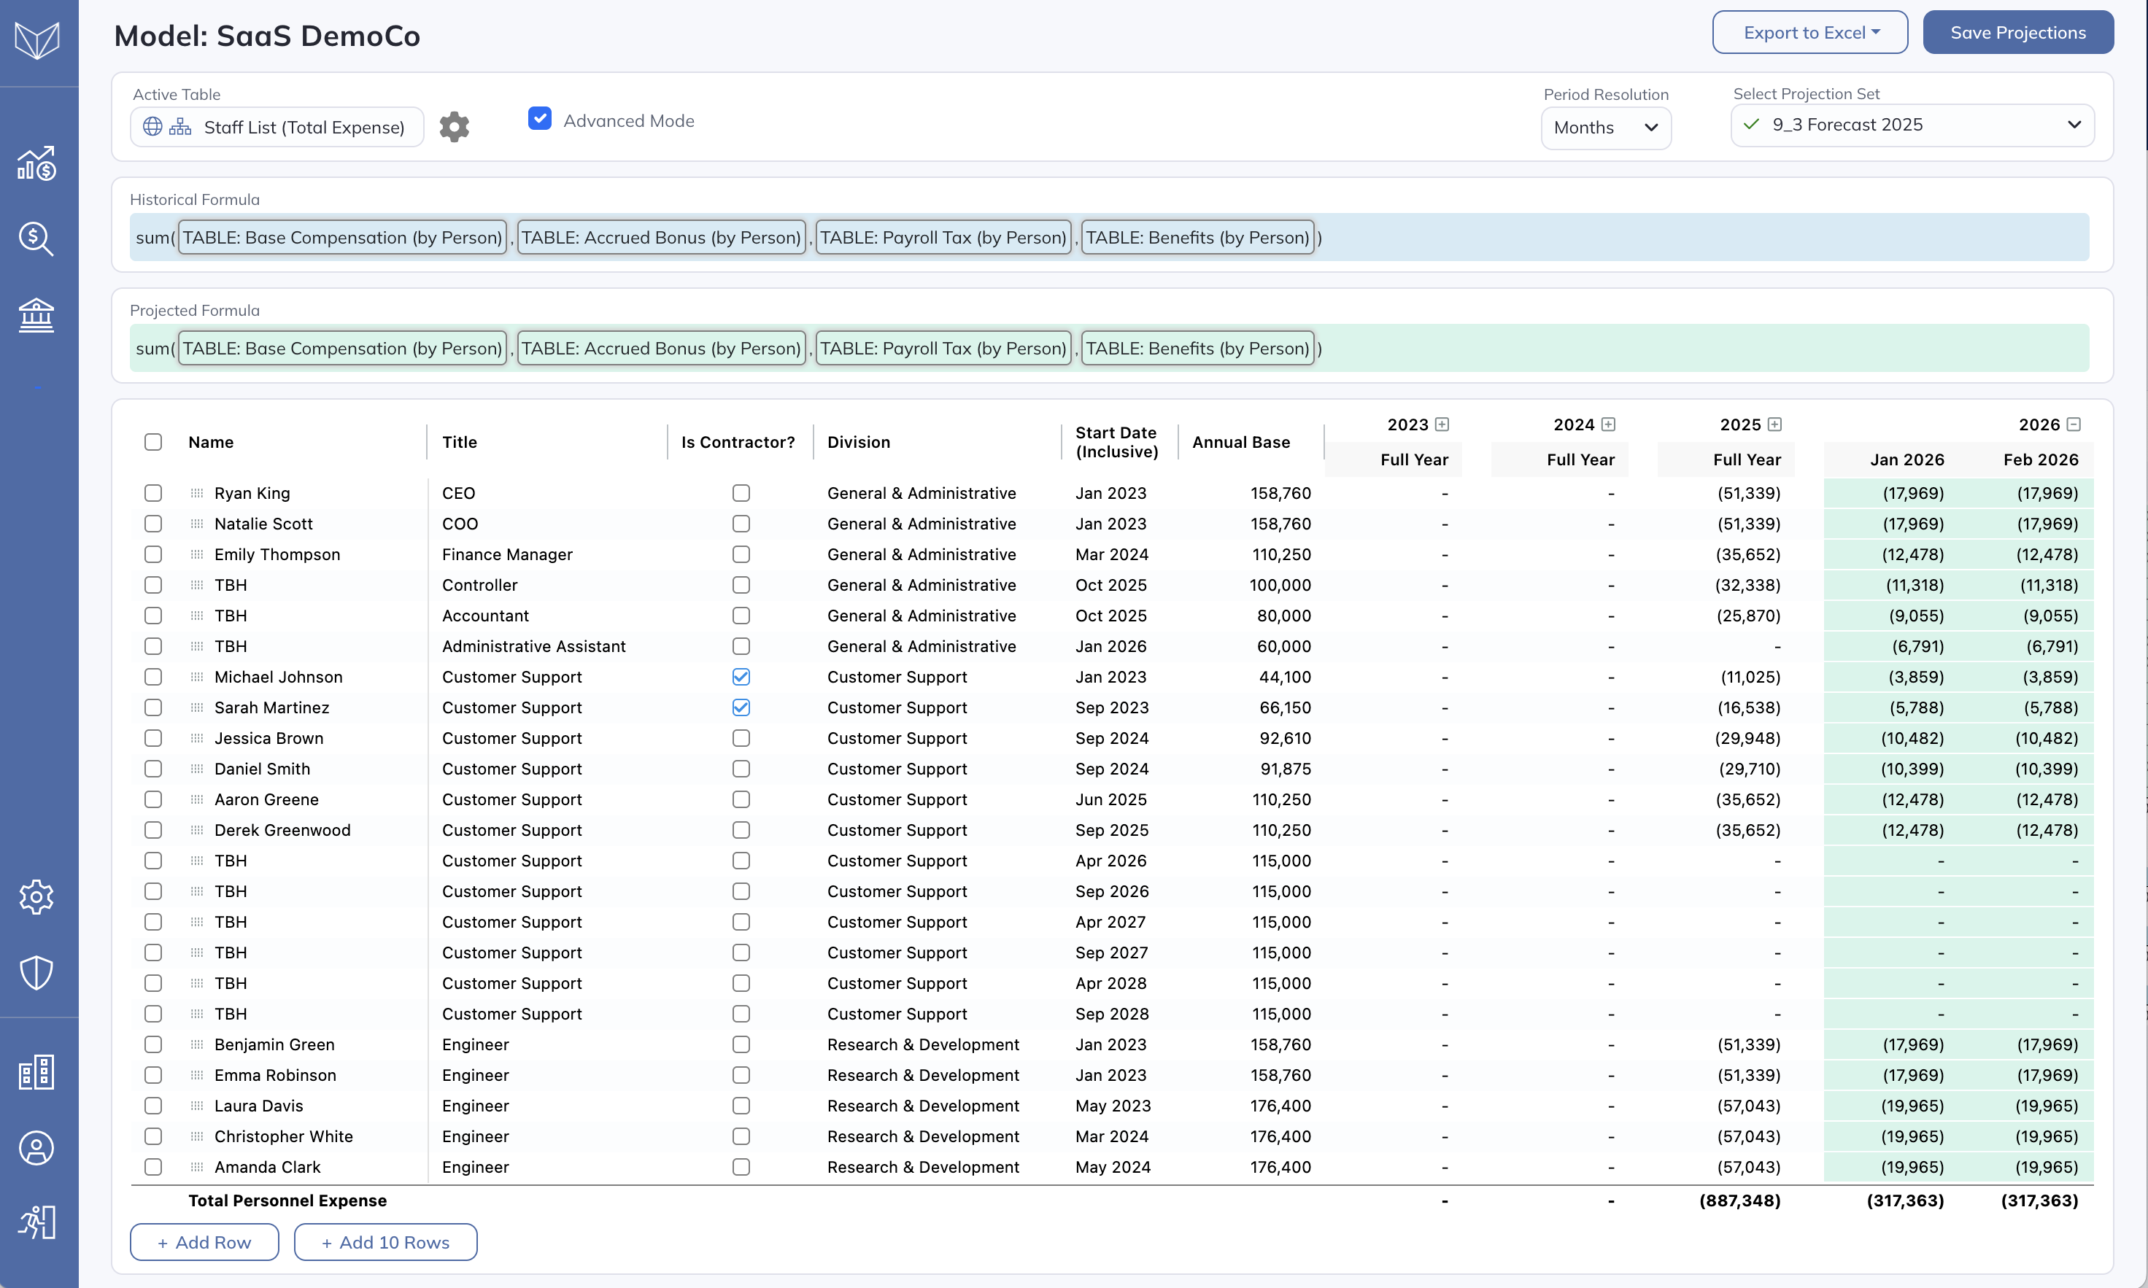
Task: Click the Staff List (Total Expense) table selector
Action: pyautogui.click(x=277, y=128)
